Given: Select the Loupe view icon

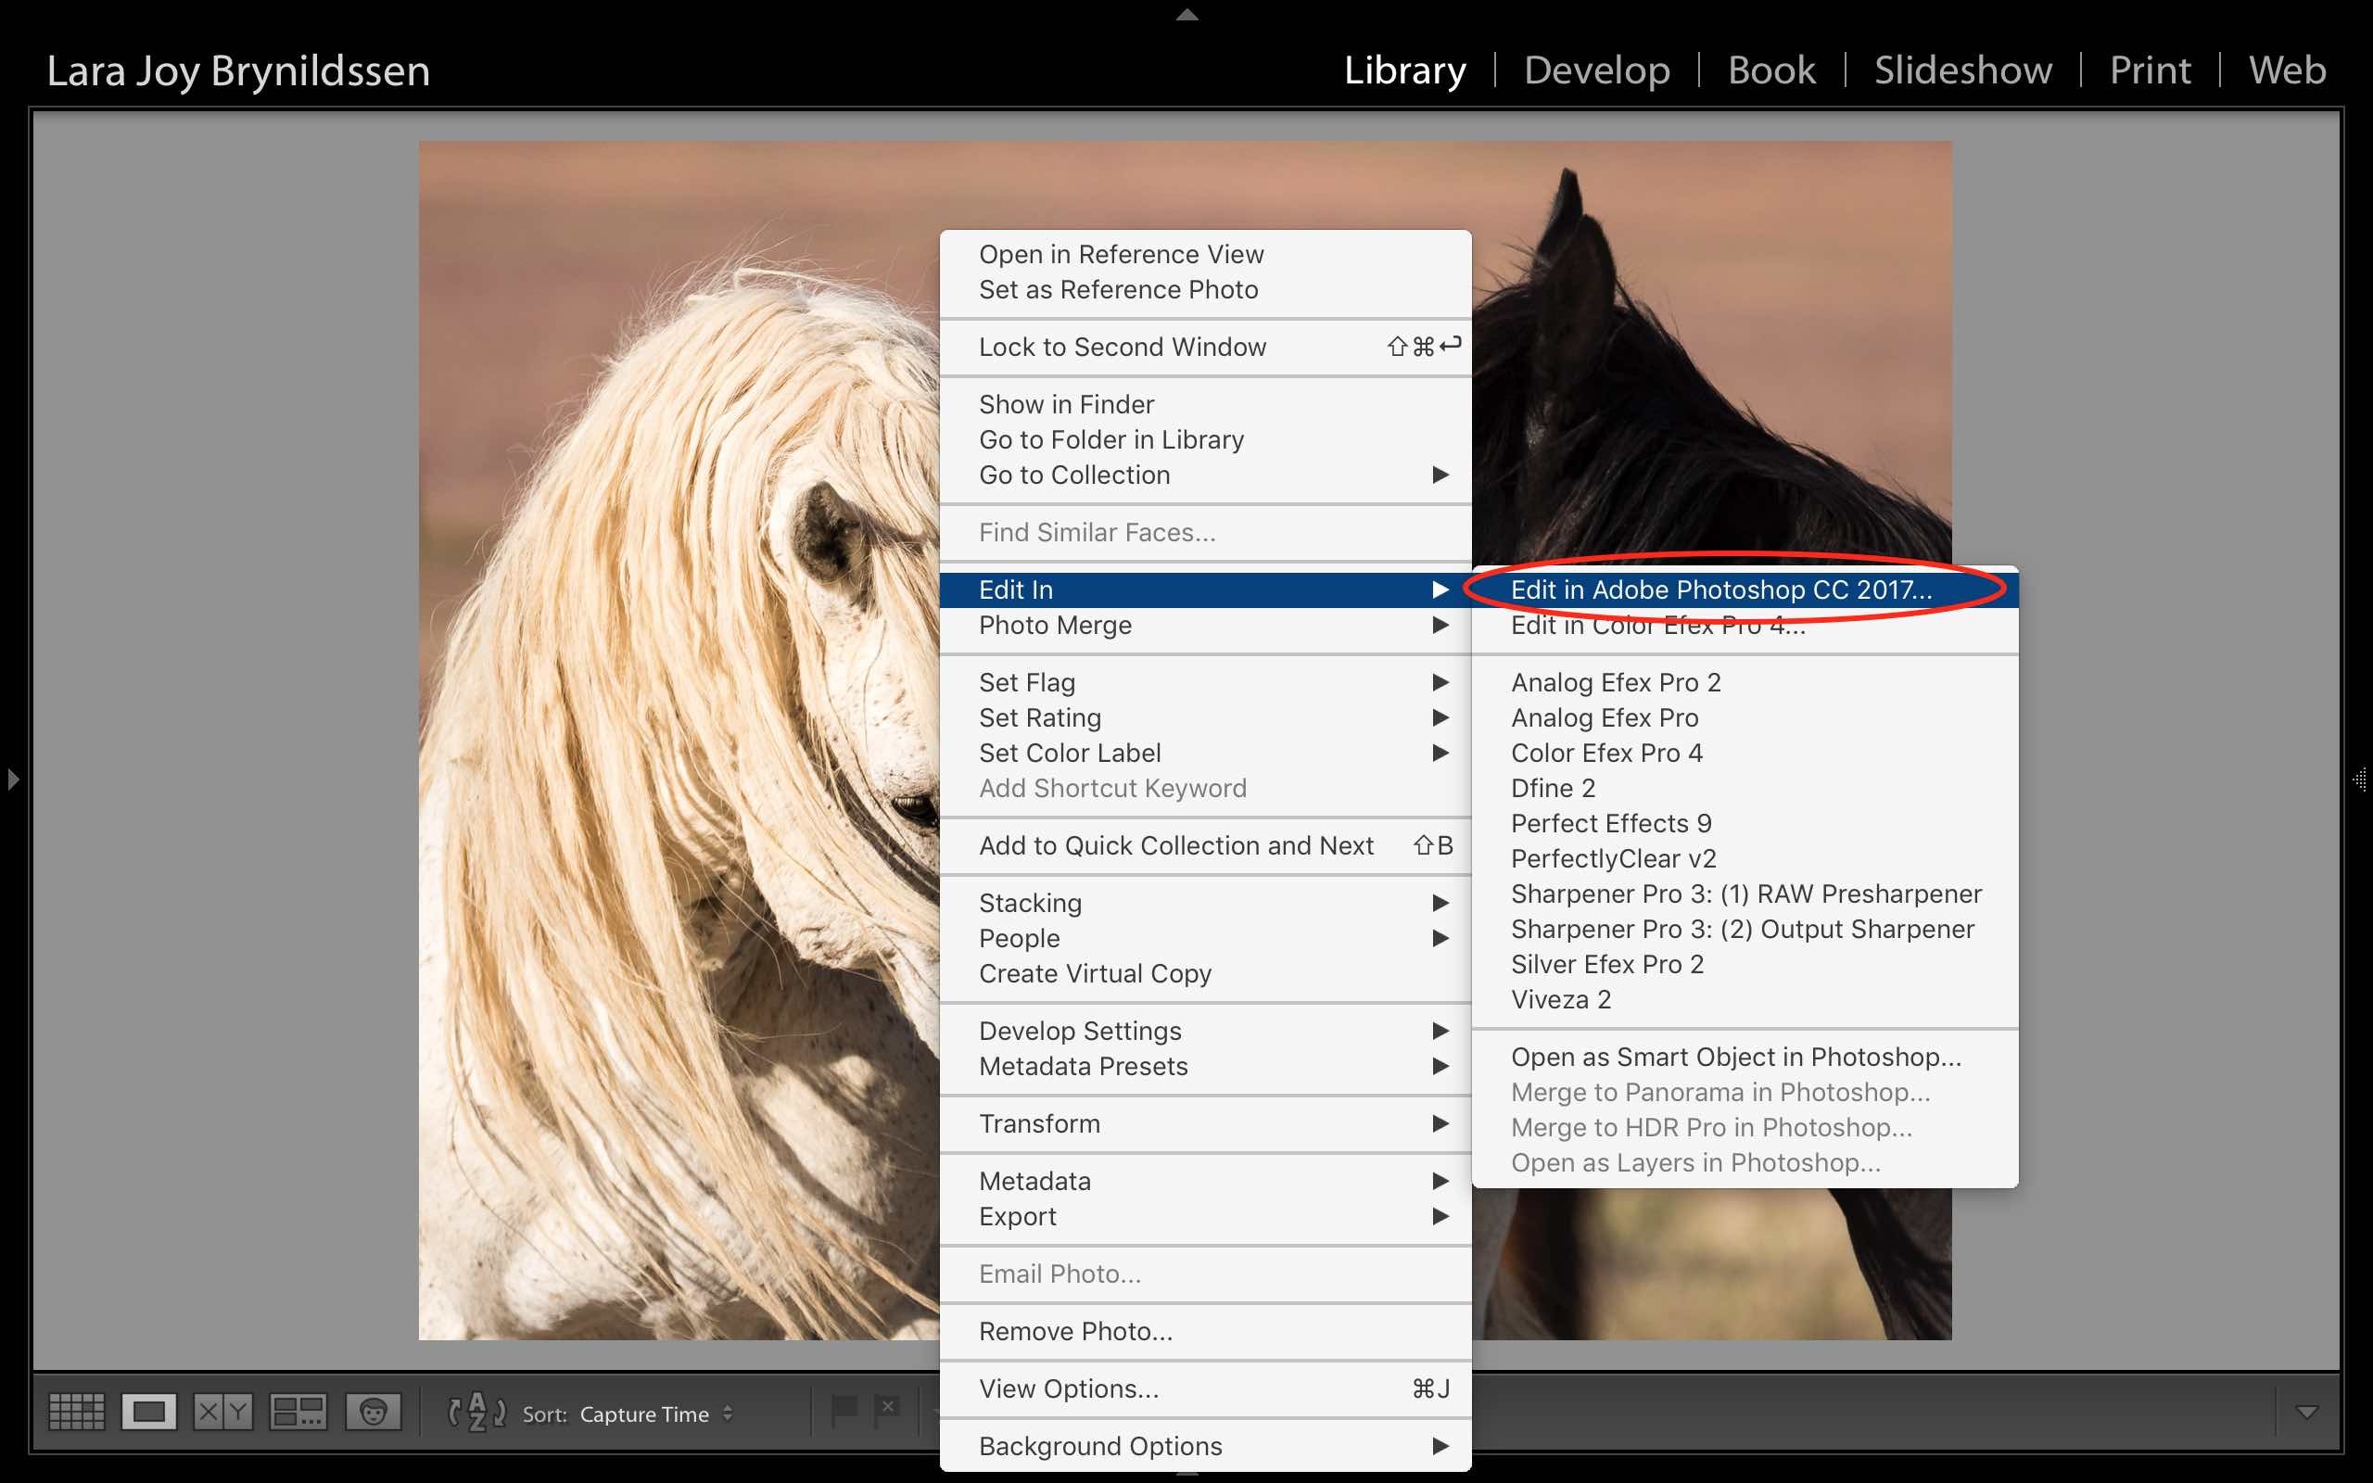Looking at the screenshot, I should [149, 1413].
